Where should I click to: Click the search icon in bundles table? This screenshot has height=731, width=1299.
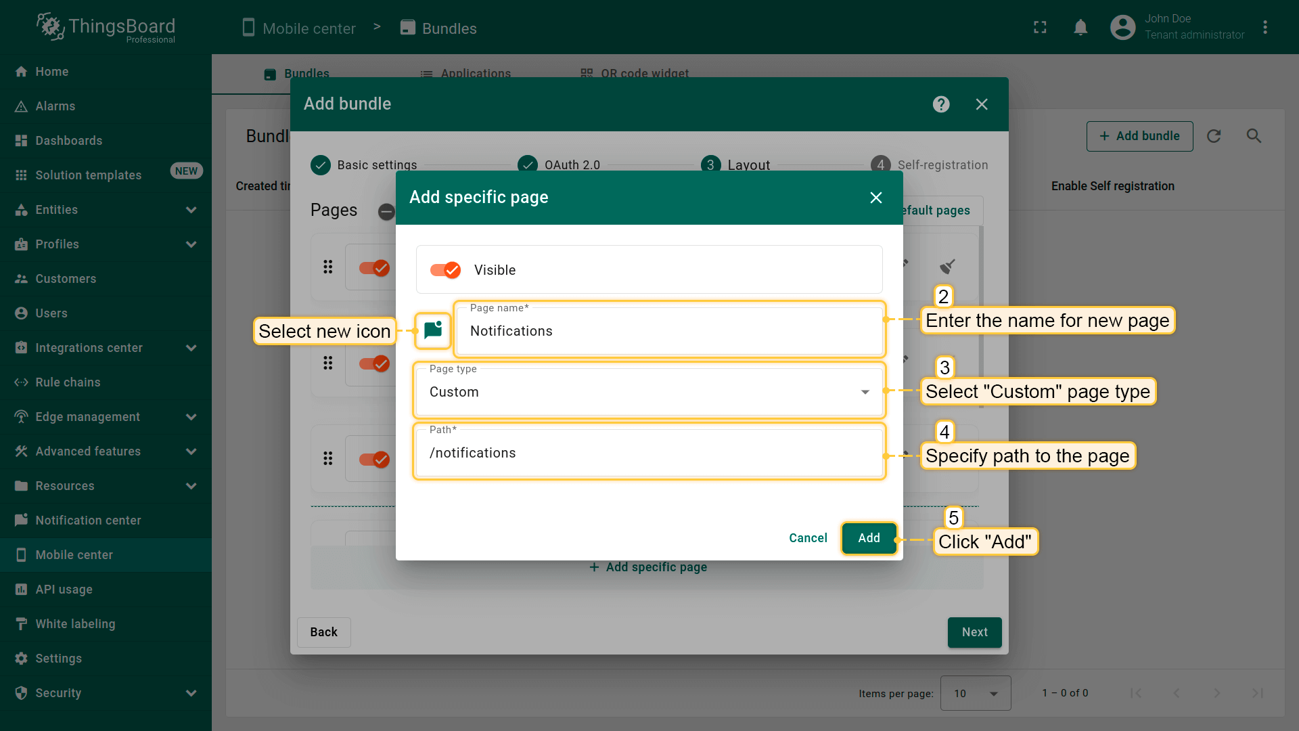point(1254,136)
